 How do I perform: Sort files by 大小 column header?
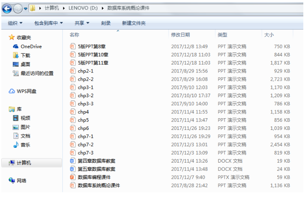click(x=269, y=34)
